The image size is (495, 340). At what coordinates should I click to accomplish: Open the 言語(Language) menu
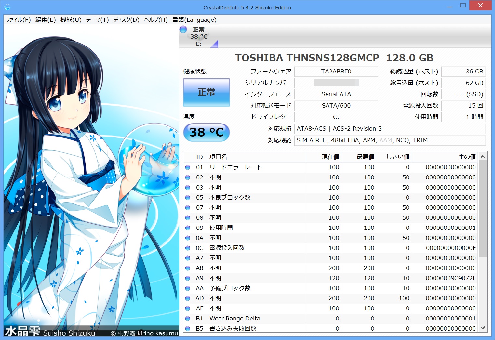click(194, 20)
